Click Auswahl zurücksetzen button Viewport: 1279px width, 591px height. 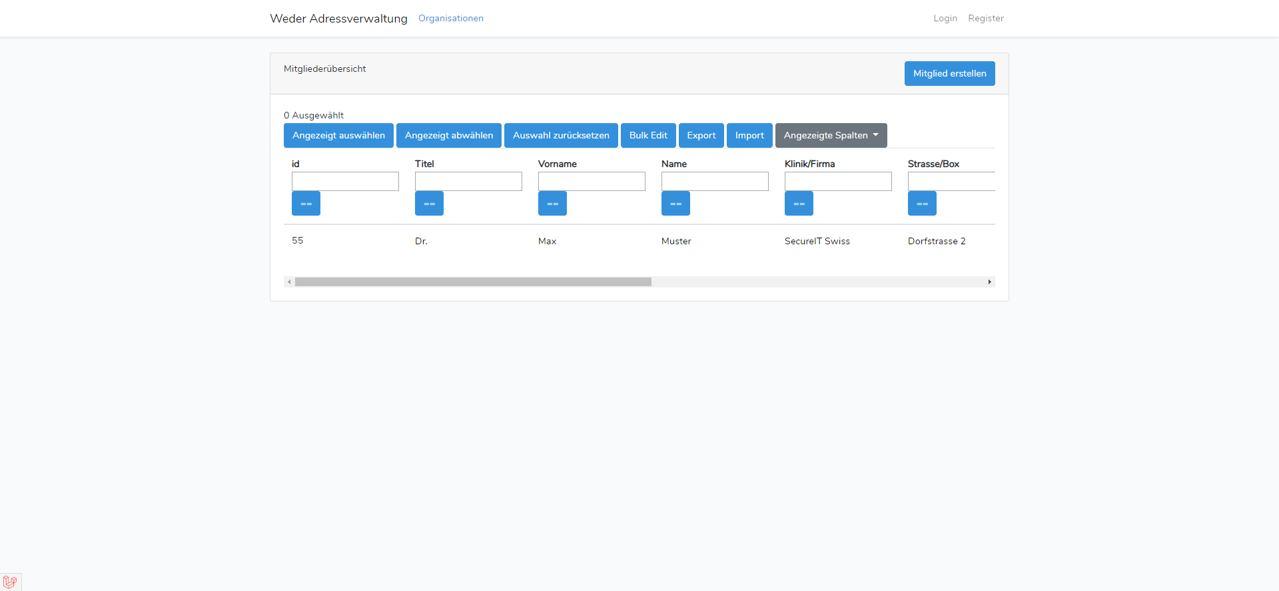tap(561, 136)
